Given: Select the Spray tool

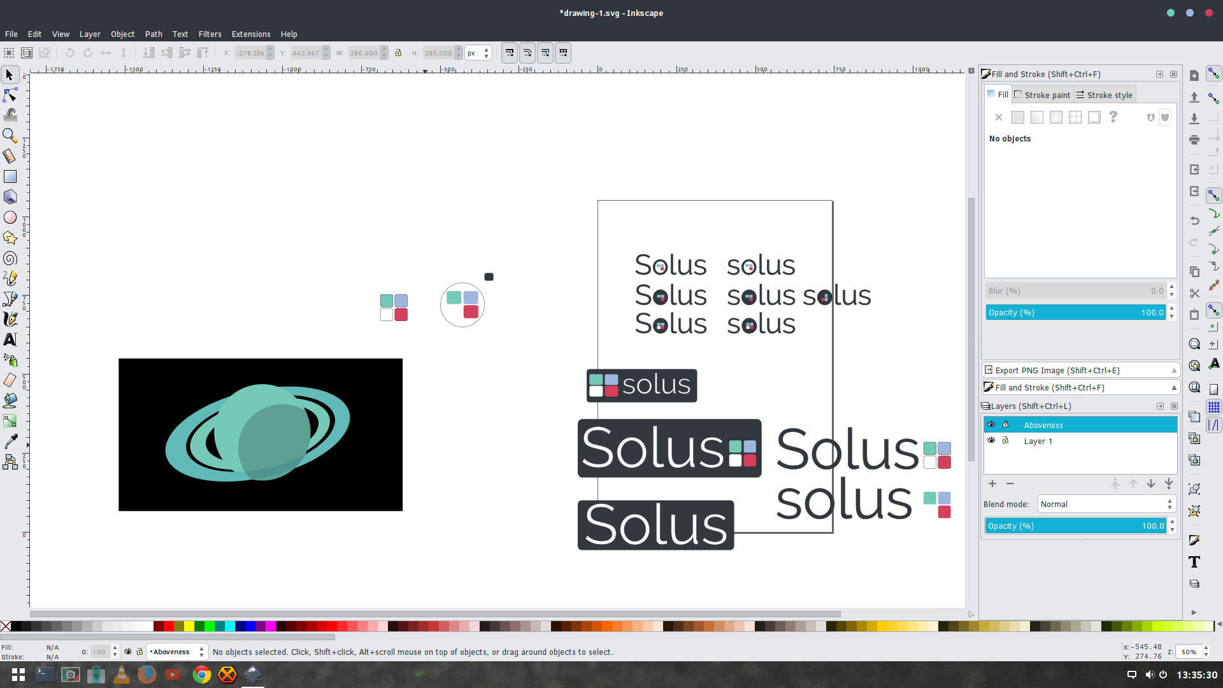Looking at the screenshot, I should coord(10,360).
